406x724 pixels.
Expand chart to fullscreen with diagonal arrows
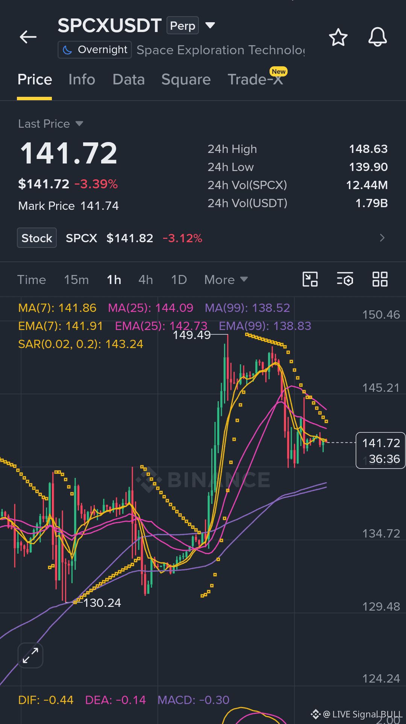(x=30, y=655)
